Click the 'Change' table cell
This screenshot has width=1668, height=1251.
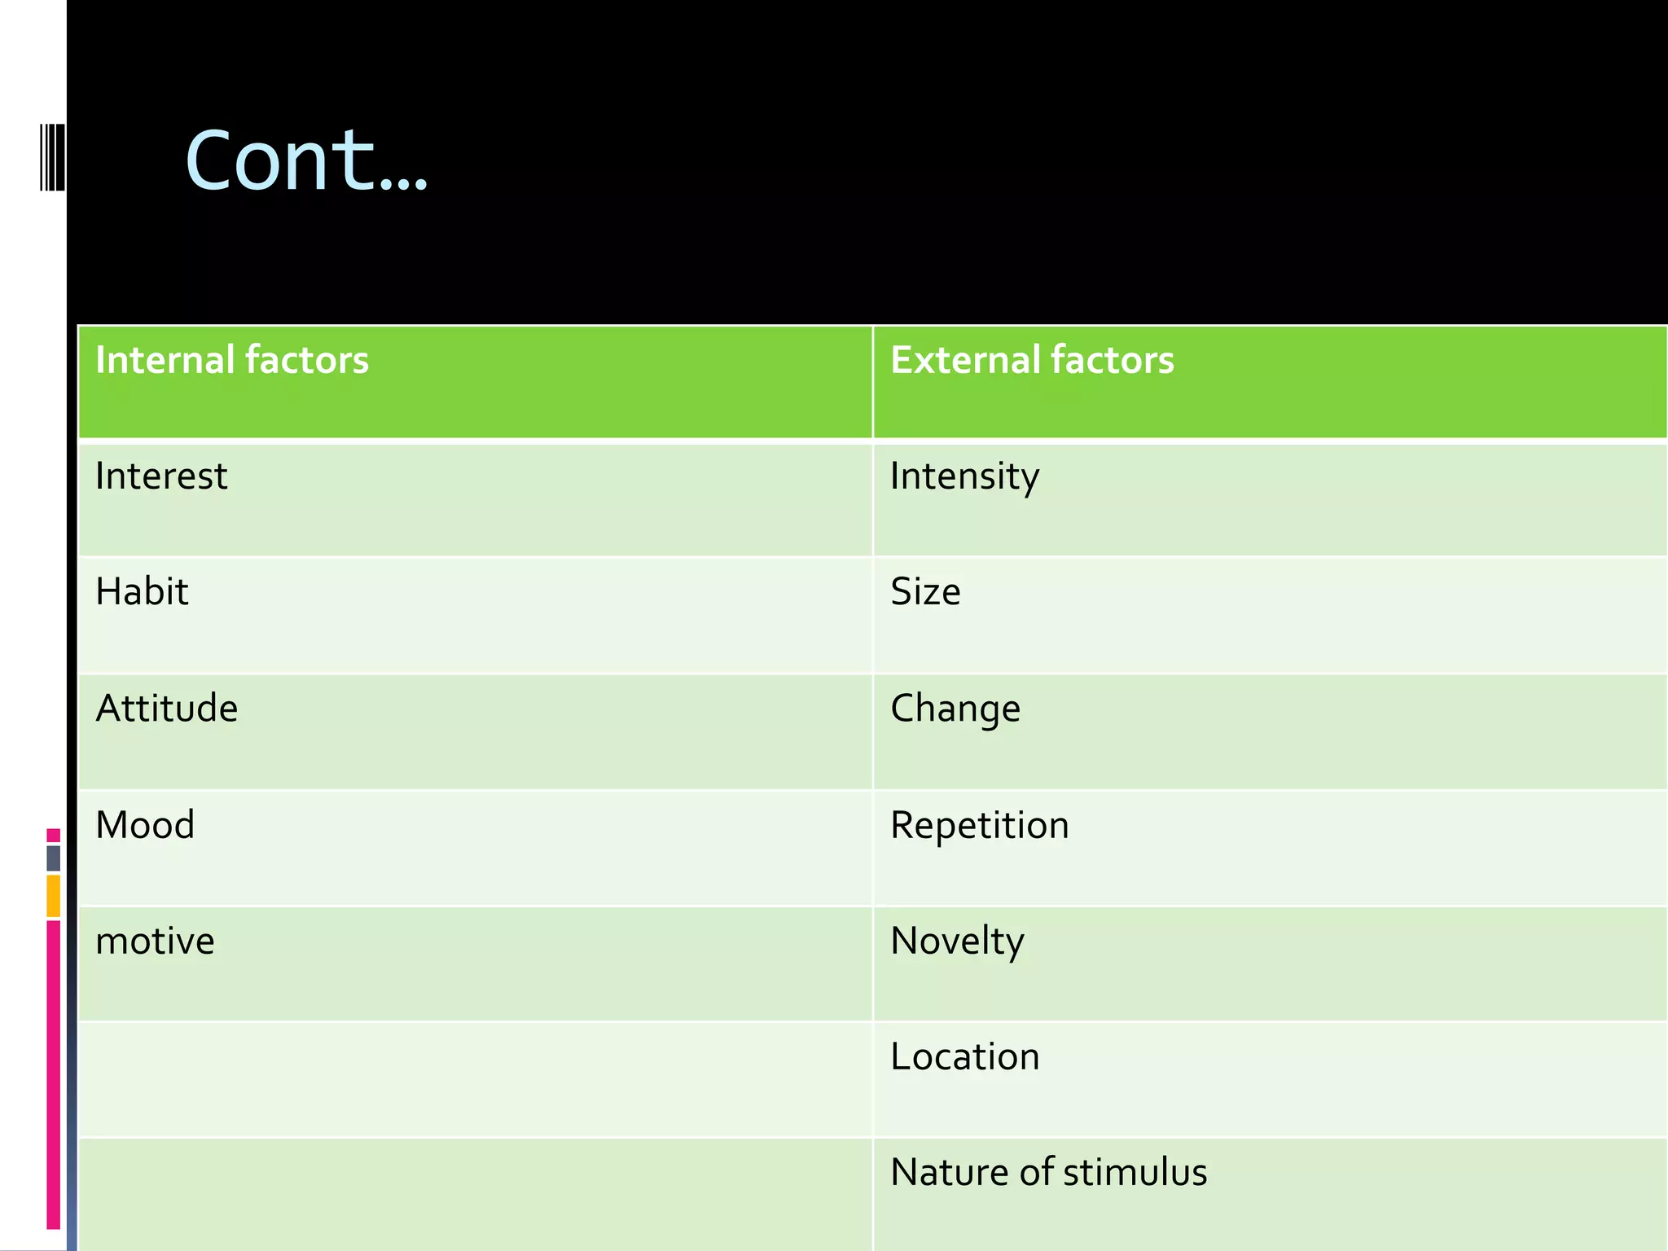[1270, 731]
